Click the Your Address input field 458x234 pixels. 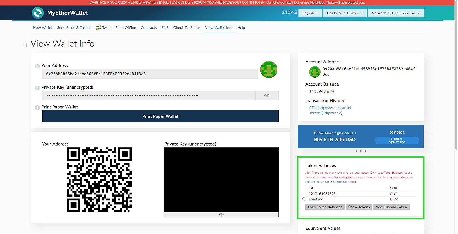tap(150, 74)
